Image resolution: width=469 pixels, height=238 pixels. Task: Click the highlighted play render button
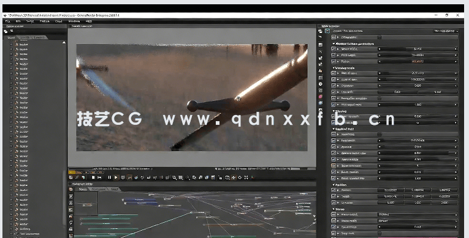pos(116,177)
